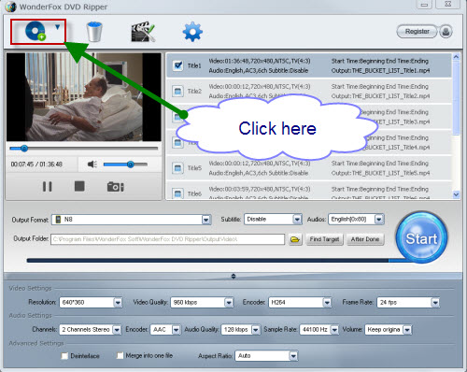Open the video edit clapperboard tool
The image size is (467, 372).
pos(143,32)
